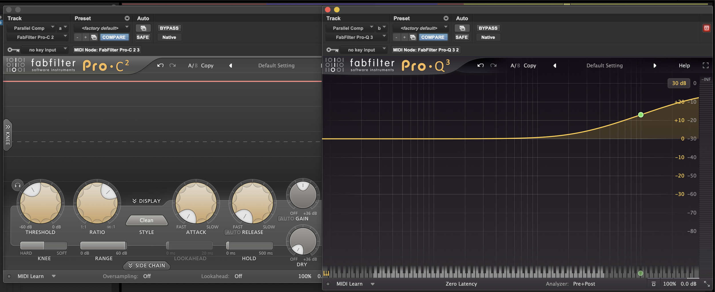715x292 pixels.
Task: Toggle BYPASS in Pro-Q 3 window
Action: [488, 28]
